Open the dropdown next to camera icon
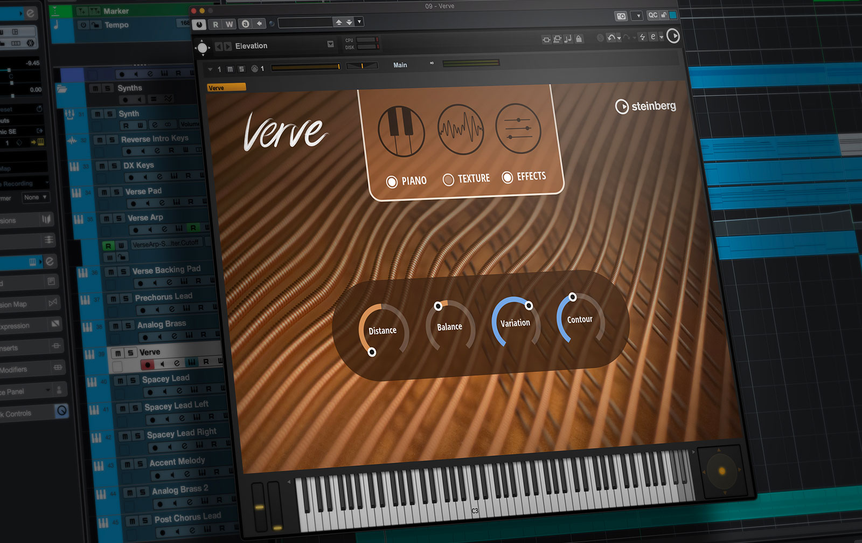This screenshot has width=862, height=543. point(638,16)
